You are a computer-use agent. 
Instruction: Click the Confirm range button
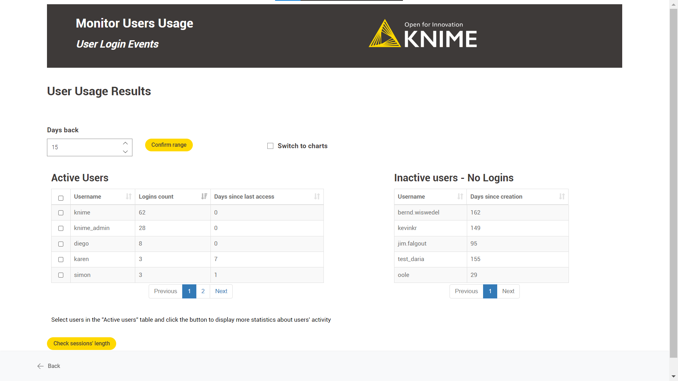(169, 145)
